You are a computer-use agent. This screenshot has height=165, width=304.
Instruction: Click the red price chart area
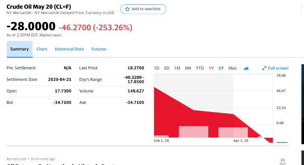[x=194, y=116]
